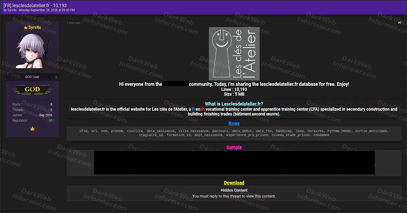This screenshot has width=407, height=213.
Task: Click the 'Lines : 10,193' text
Action: 234,89
